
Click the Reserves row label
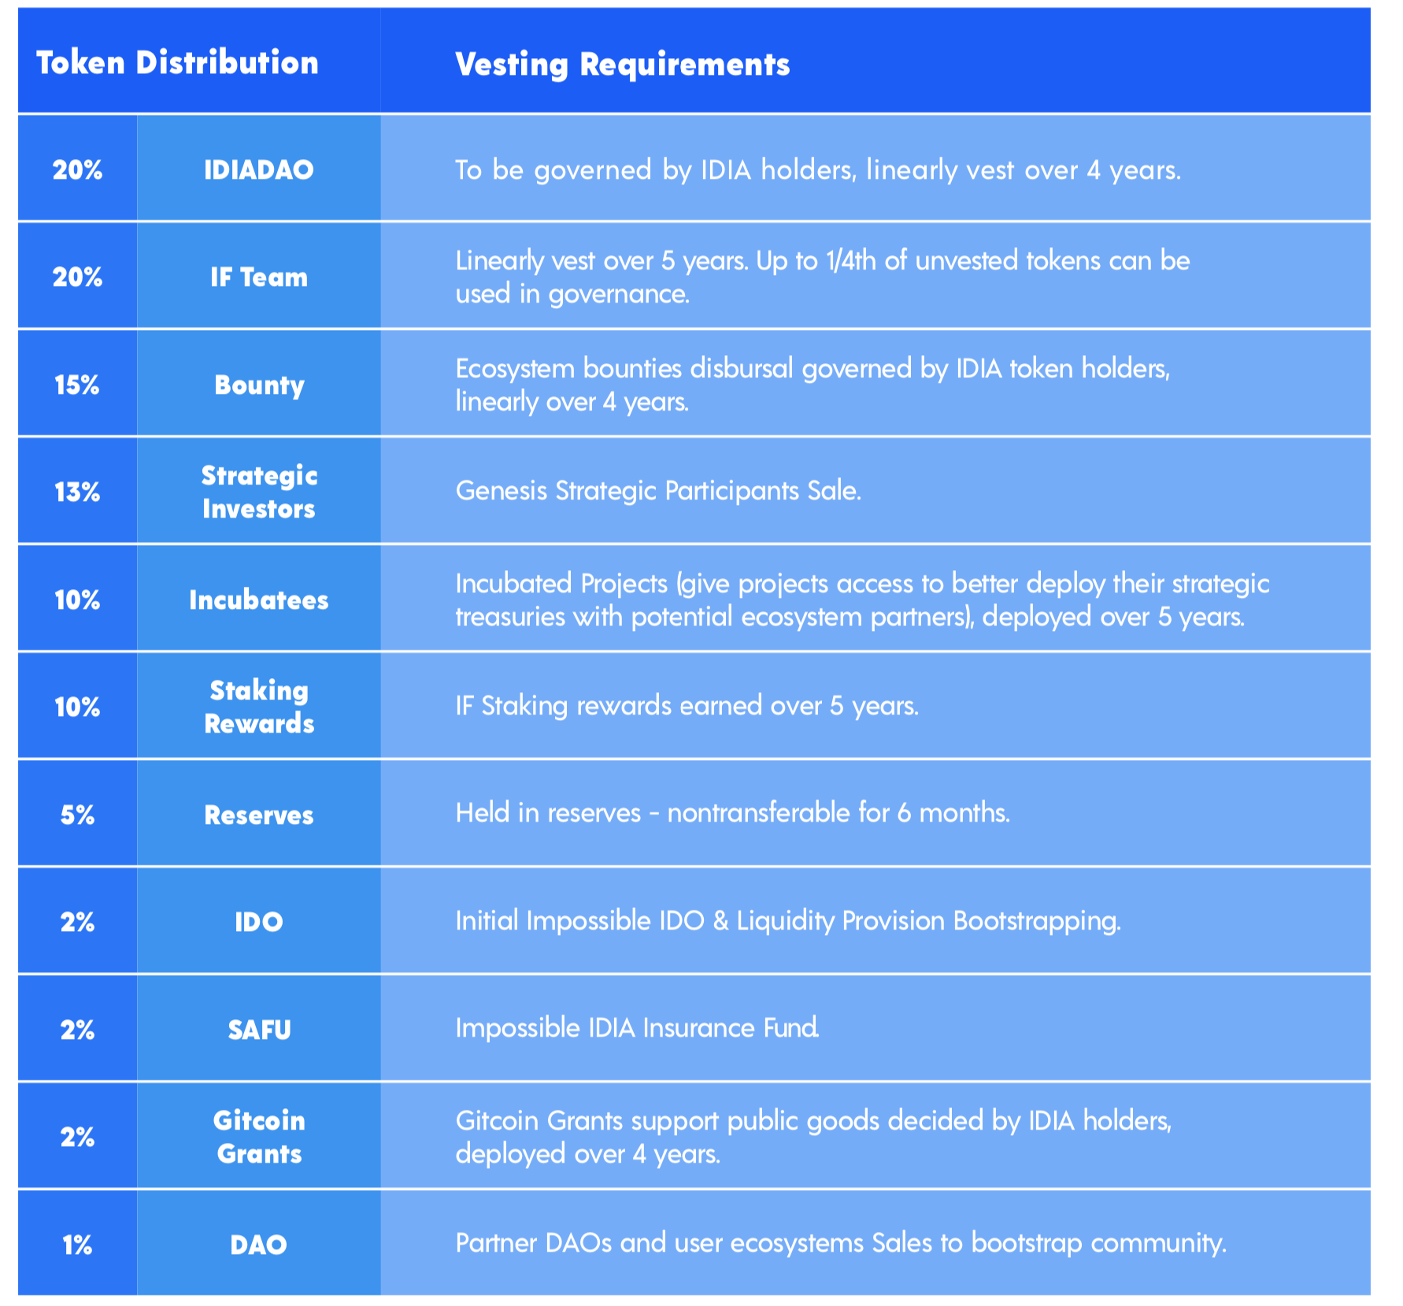click(259, 814)
